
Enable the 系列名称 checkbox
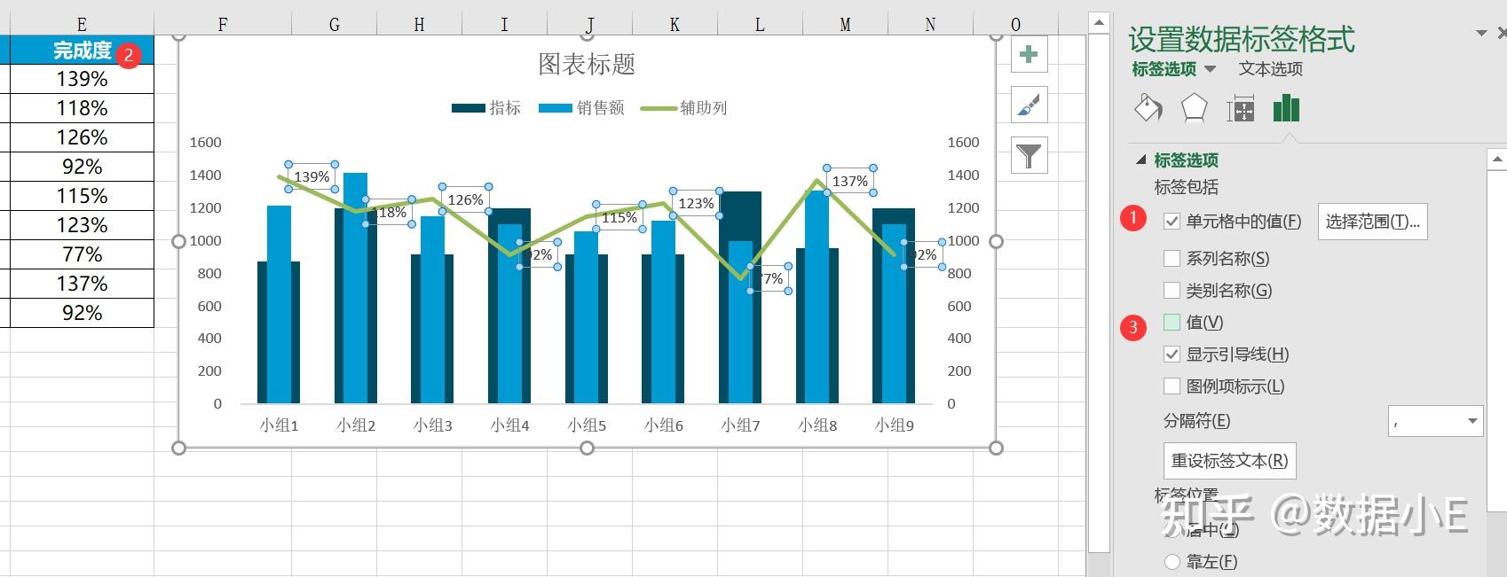tap(1172, 259)
